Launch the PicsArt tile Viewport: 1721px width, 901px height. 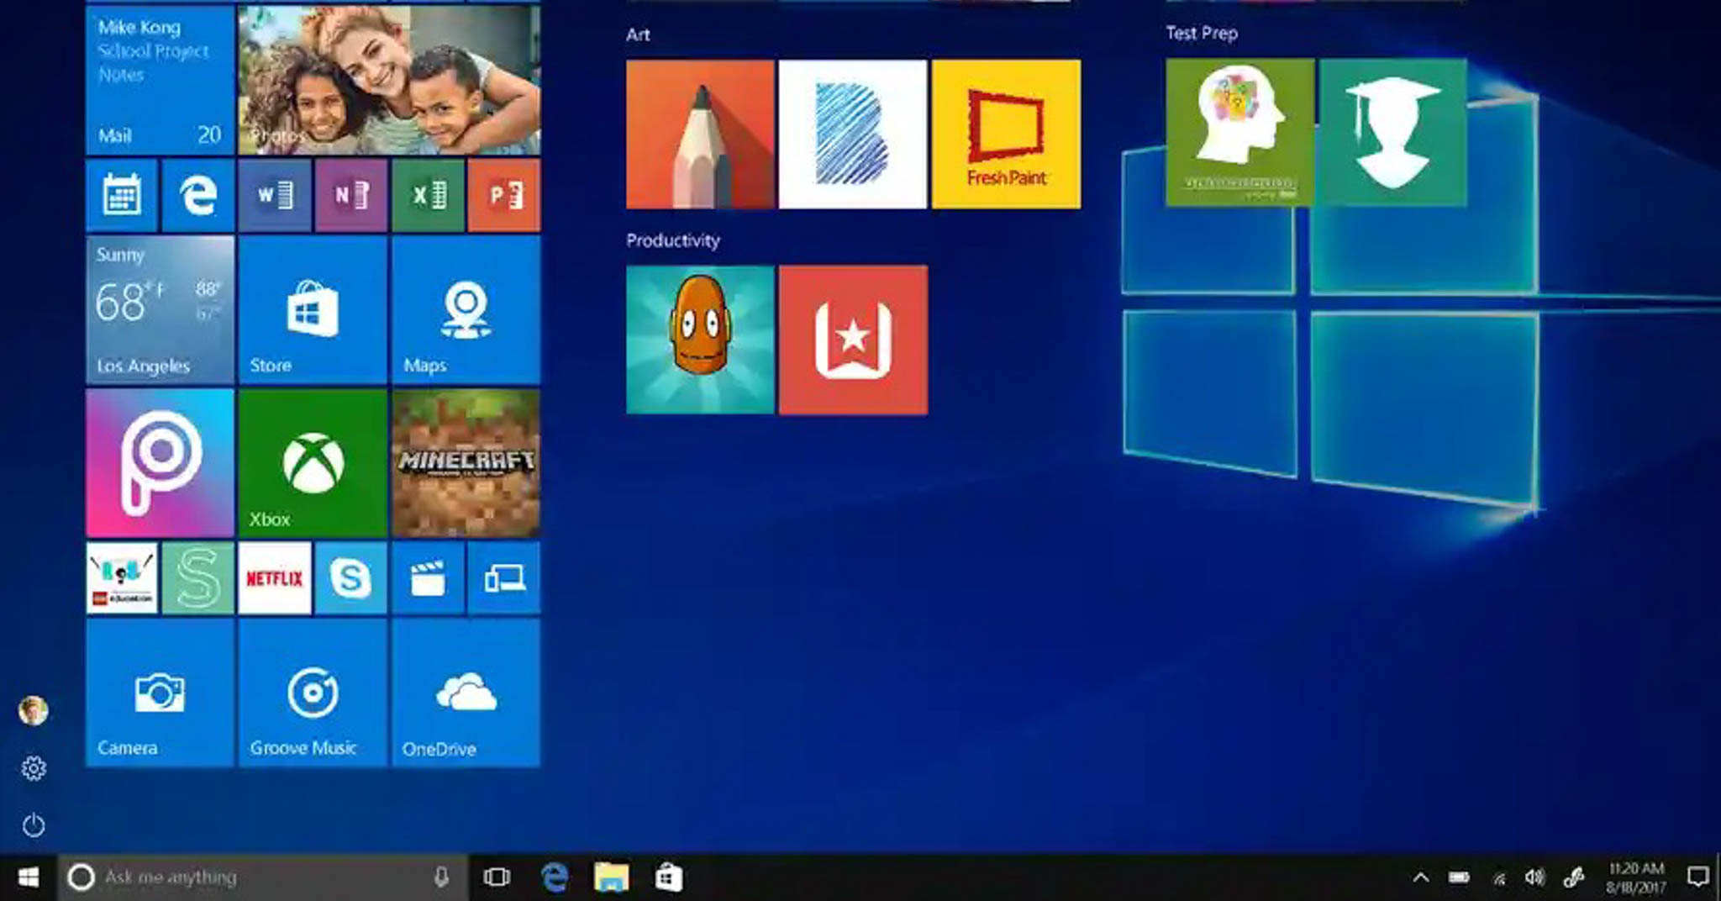pyautogui.click(x=160, y=463)
